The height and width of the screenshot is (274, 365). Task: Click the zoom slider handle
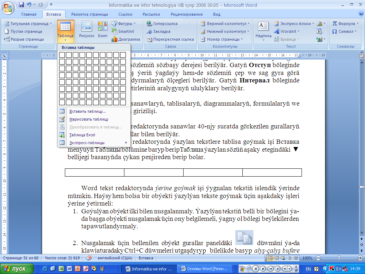pos(339,258)
